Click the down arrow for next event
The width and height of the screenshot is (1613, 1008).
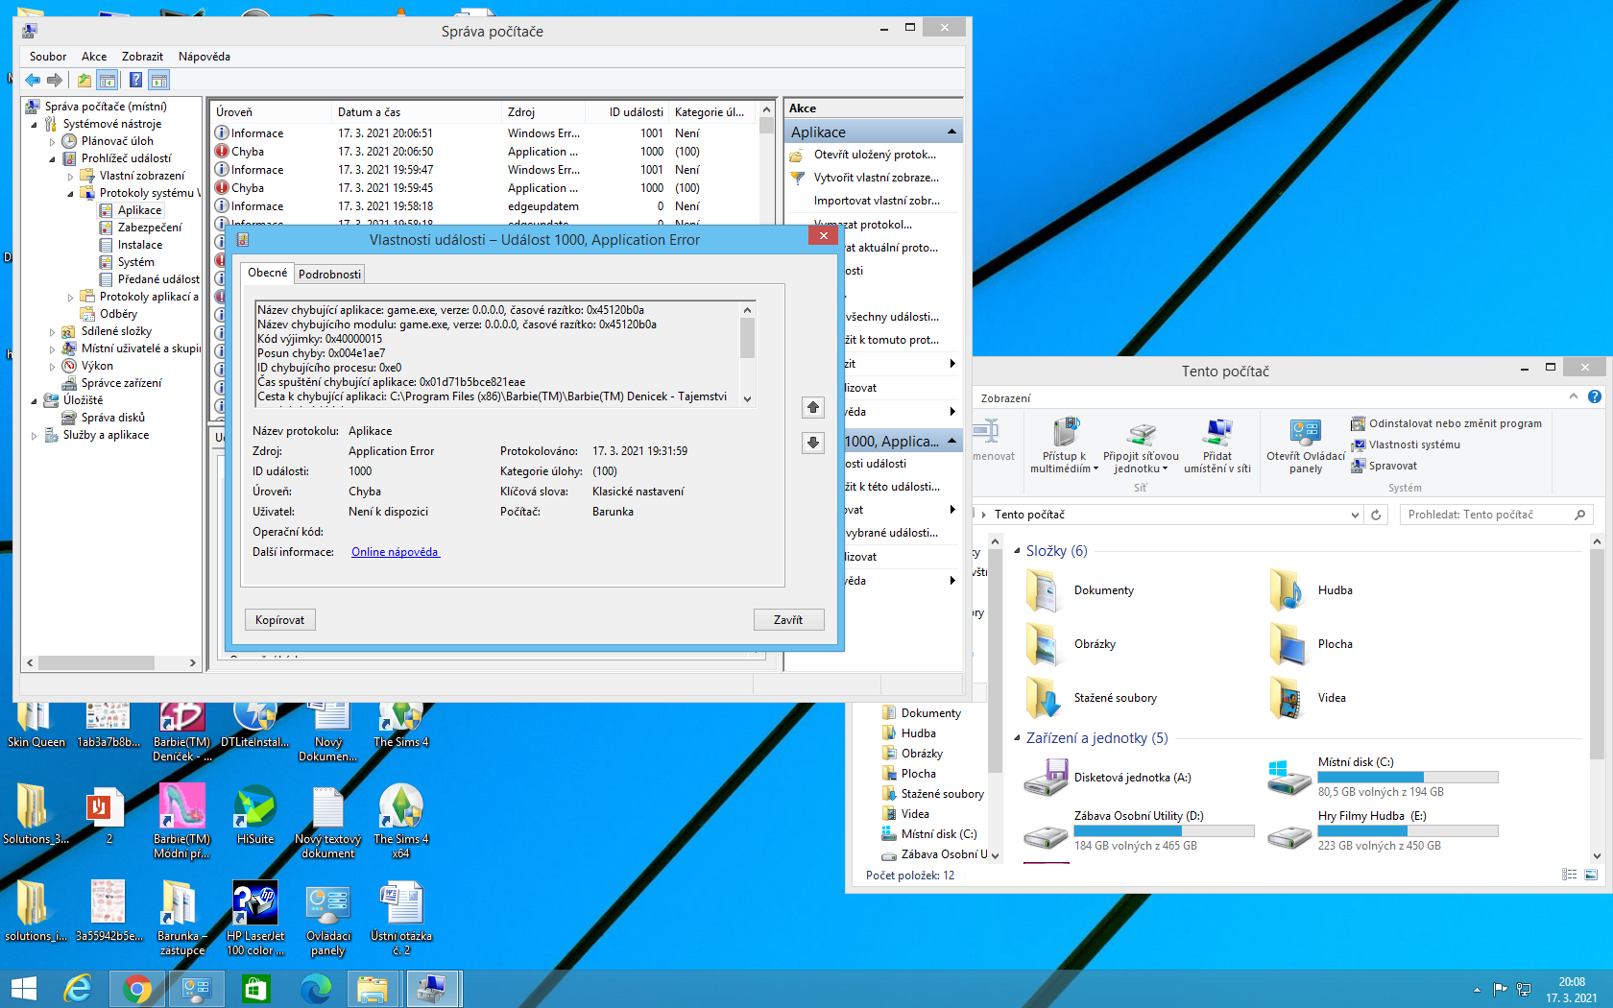point(812,443)
